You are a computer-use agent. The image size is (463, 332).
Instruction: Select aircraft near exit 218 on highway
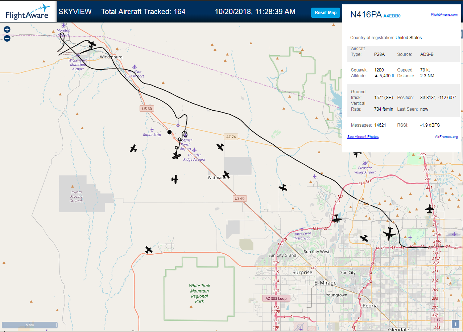[430, 209]
